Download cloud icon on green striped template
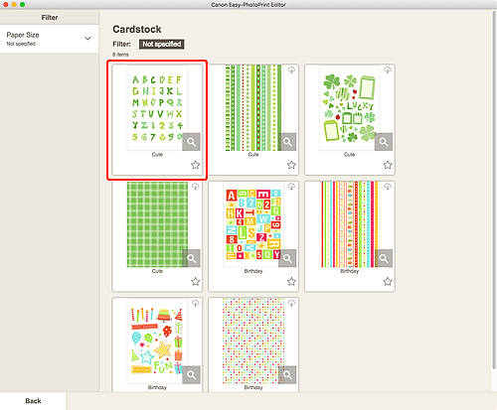 (291, 70)
